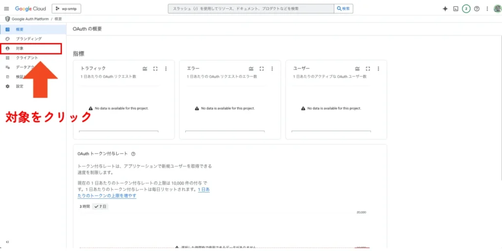This screenshot has height=251, width=502.
Task: Open the user account avatar
Action: point(497,9)
